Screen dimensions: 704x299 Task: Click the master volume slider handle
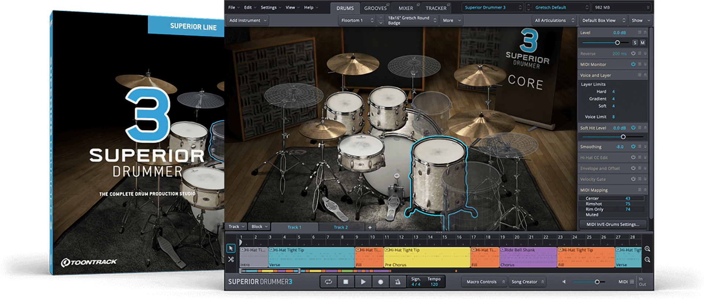pos(597,282)
